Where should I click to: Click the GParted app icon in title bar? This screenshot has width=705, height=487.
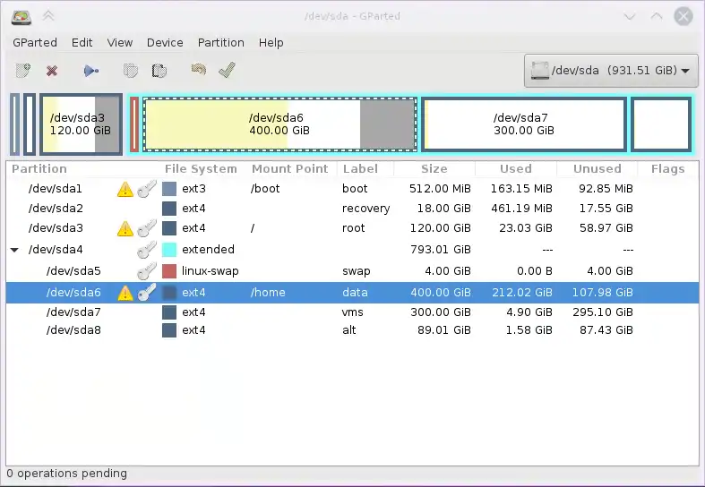point(21,17)
